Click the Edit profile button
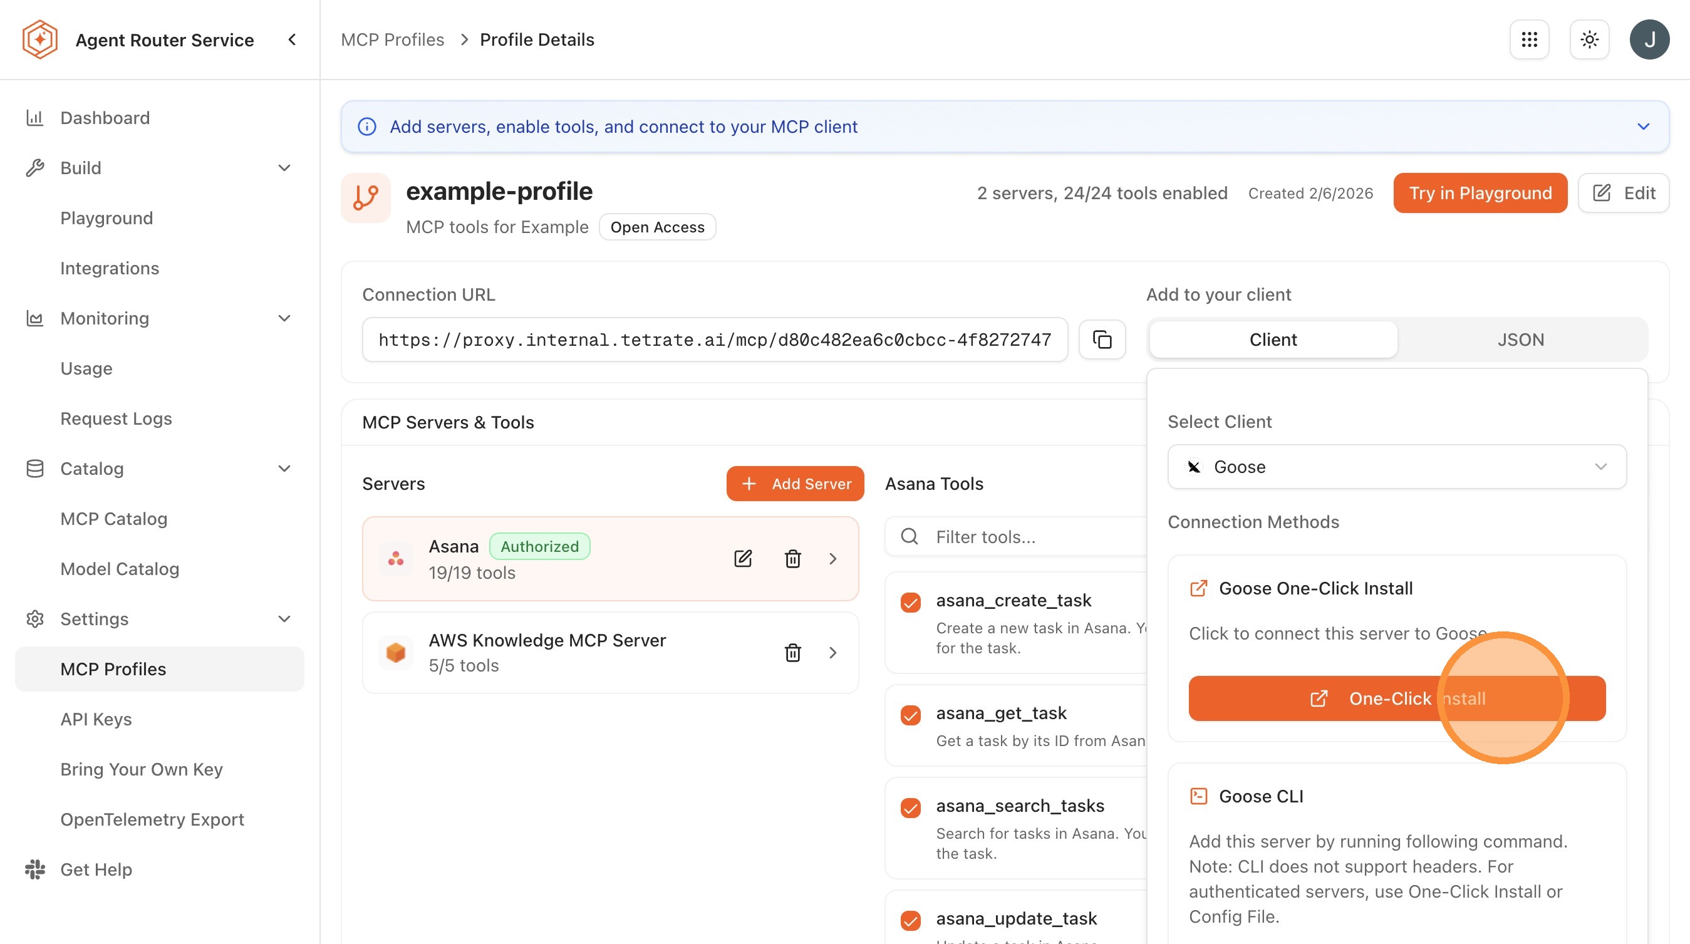The height and width of the screenshot is (944, 1690). 1623,193
